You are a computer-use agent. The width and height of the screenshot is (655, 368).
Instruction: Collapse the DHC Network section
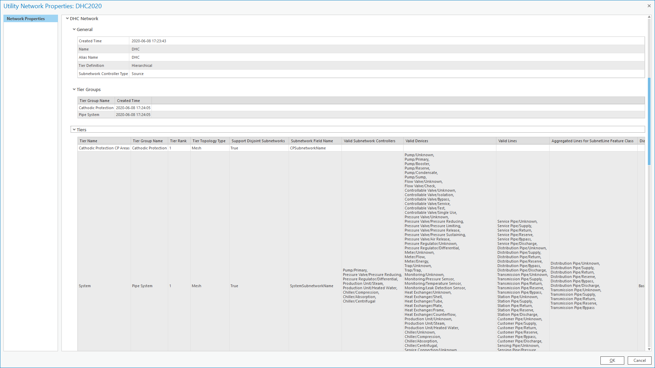tap(67, 18)
